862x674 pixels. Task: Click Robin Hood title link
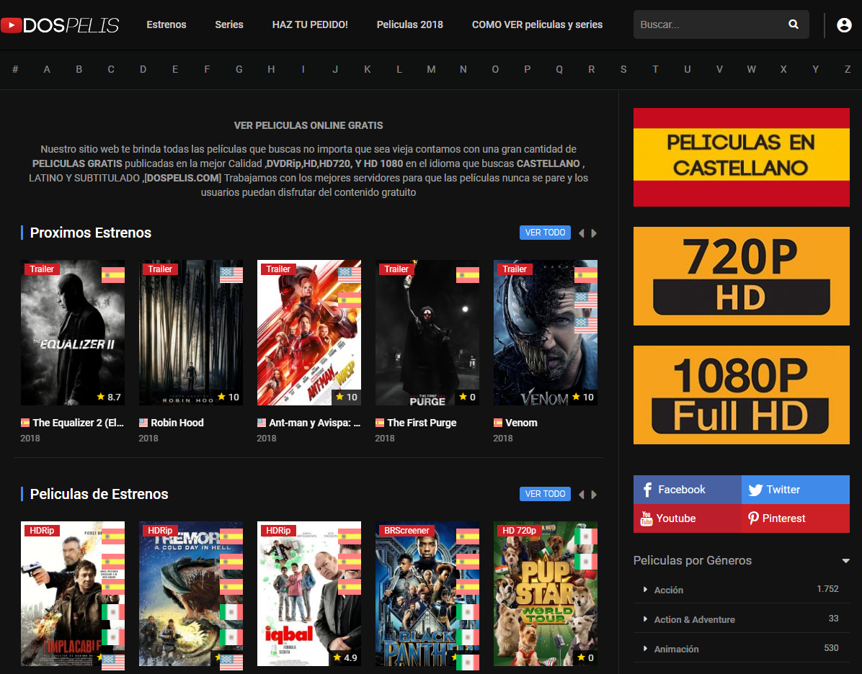[x=177, y=423]
